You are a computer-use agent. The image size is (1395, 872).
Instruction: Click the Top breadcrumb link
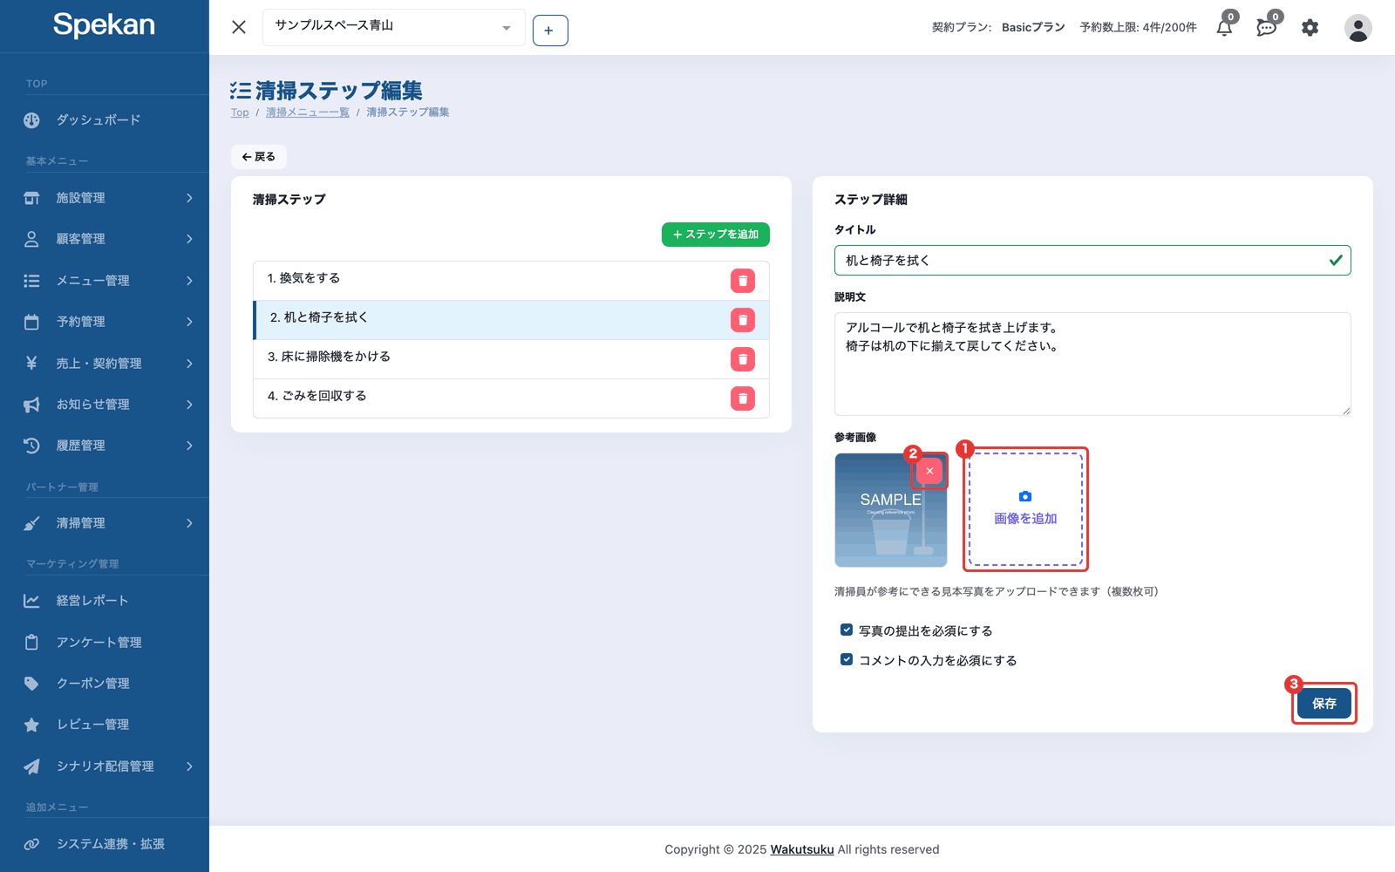(240, 112)
